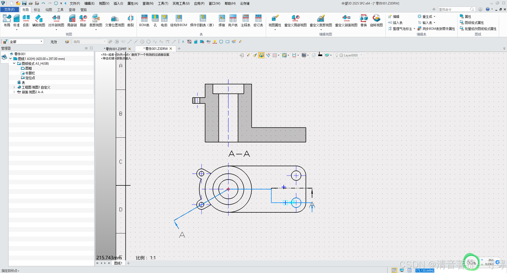
Task: Click the filter selection icon beside 全部
Action: tap(5, 42)
